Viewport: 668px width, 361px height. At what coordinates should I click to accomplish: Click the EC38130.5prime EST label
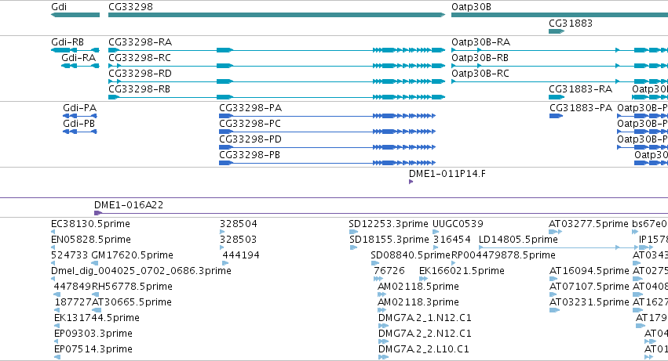(91, 224)
